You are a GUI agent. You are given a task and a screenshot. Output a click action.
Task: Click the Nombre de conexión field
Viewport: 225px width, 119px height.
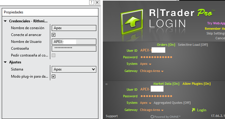point(74,28)
